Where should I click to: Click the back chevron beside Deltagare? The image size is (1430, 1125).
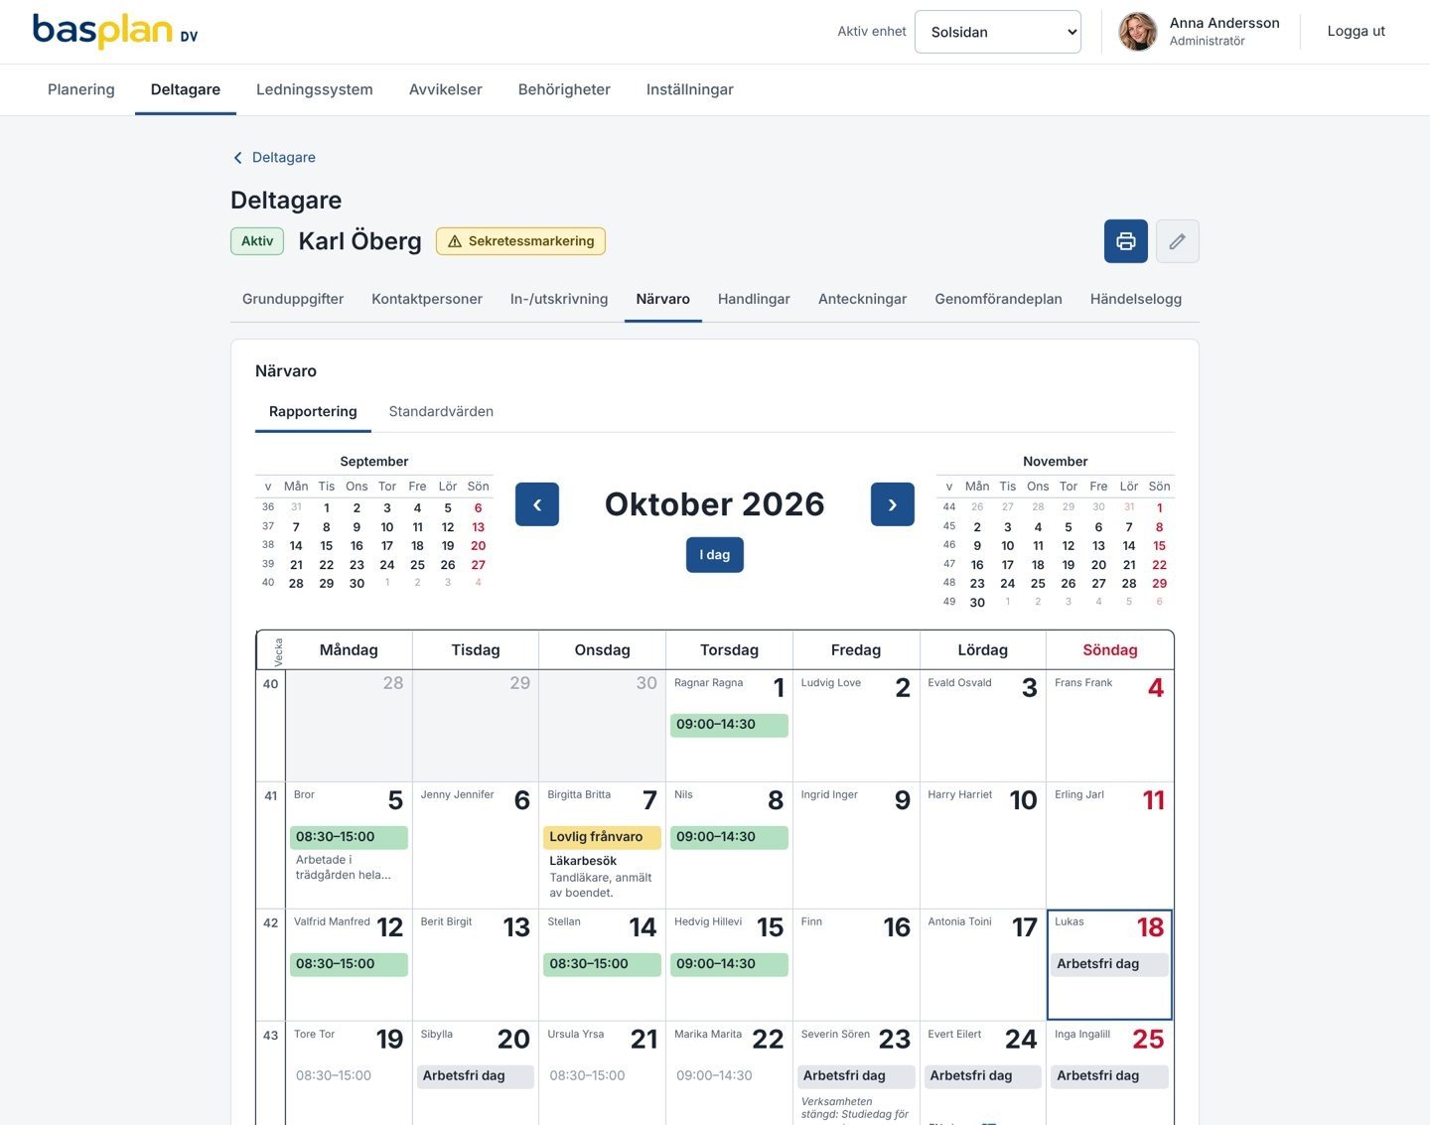pyautogui.click(x=237, y=158)
